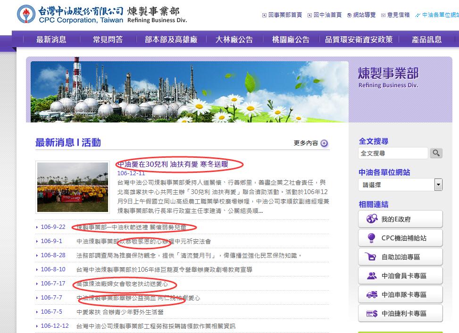Open the 部本部及高雄廠 menu
459x333 pixels.
pos(171,40)
